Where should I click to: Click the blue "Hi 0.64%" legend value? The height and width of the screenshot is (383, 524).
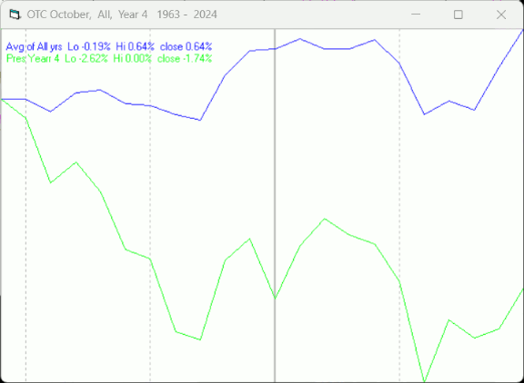point(135,46)
